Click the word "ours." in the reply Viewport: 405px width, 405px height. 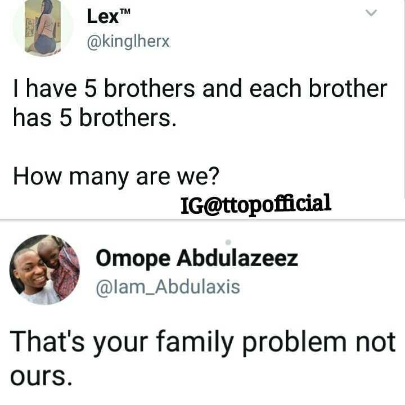[x=41, y=376]
